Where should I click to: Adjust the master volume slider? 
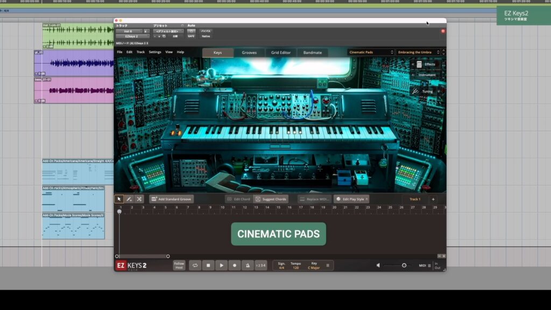404,265
